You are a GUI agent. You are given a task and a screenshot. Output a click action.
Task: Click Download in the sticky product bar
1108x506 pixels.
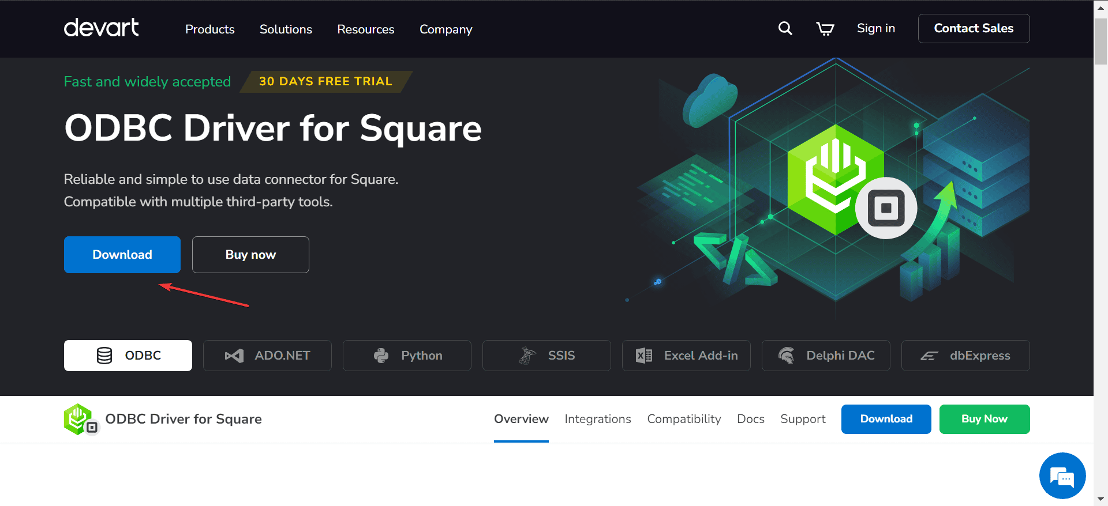pos(886,419)
